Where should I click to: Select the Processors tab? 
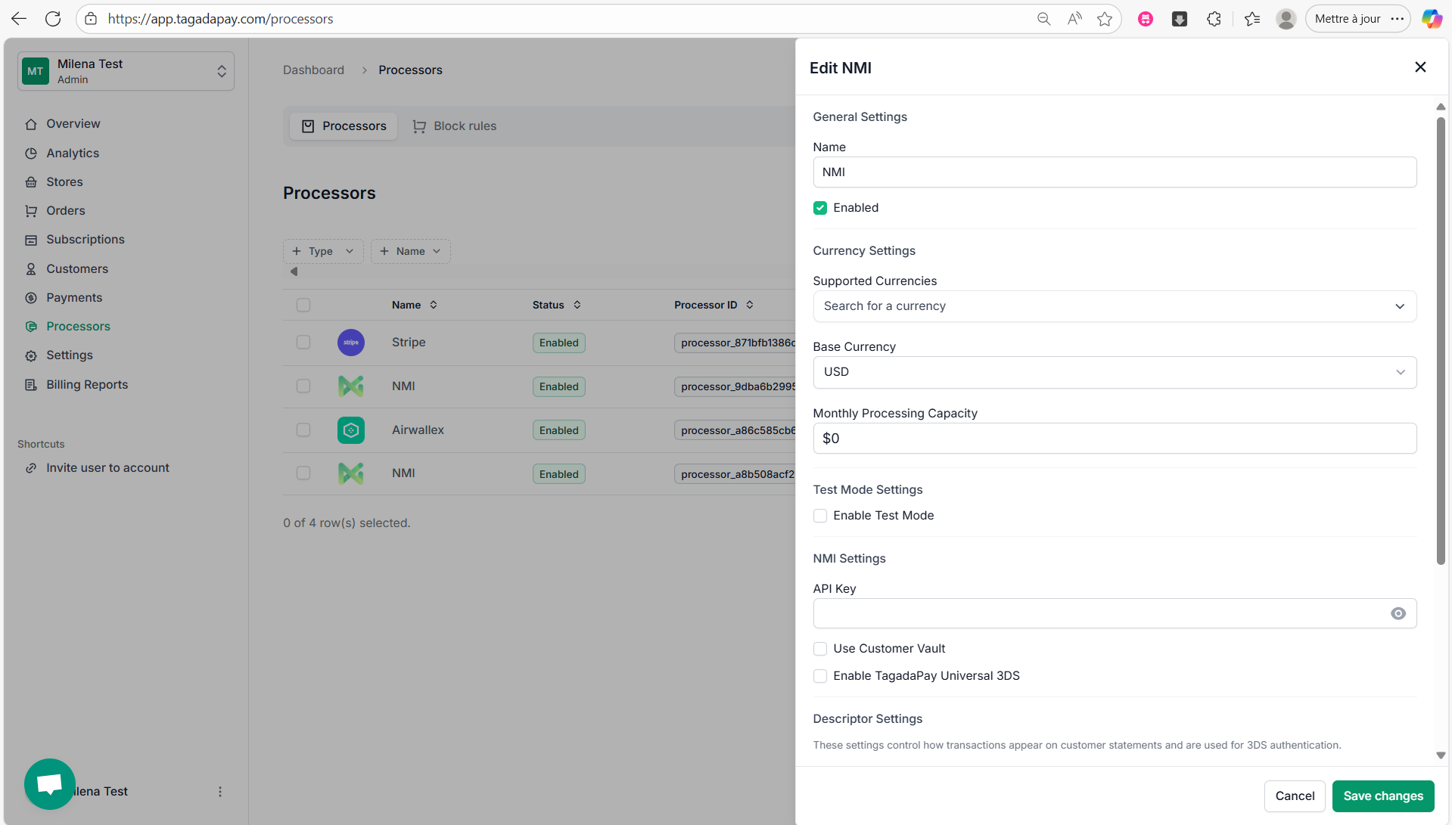pyautogui.click(x=344, y=126)
